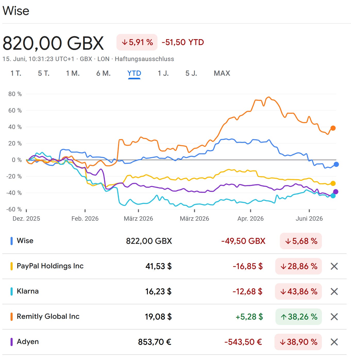Click the Dez. 2025 axis label

tap(26, 219)
